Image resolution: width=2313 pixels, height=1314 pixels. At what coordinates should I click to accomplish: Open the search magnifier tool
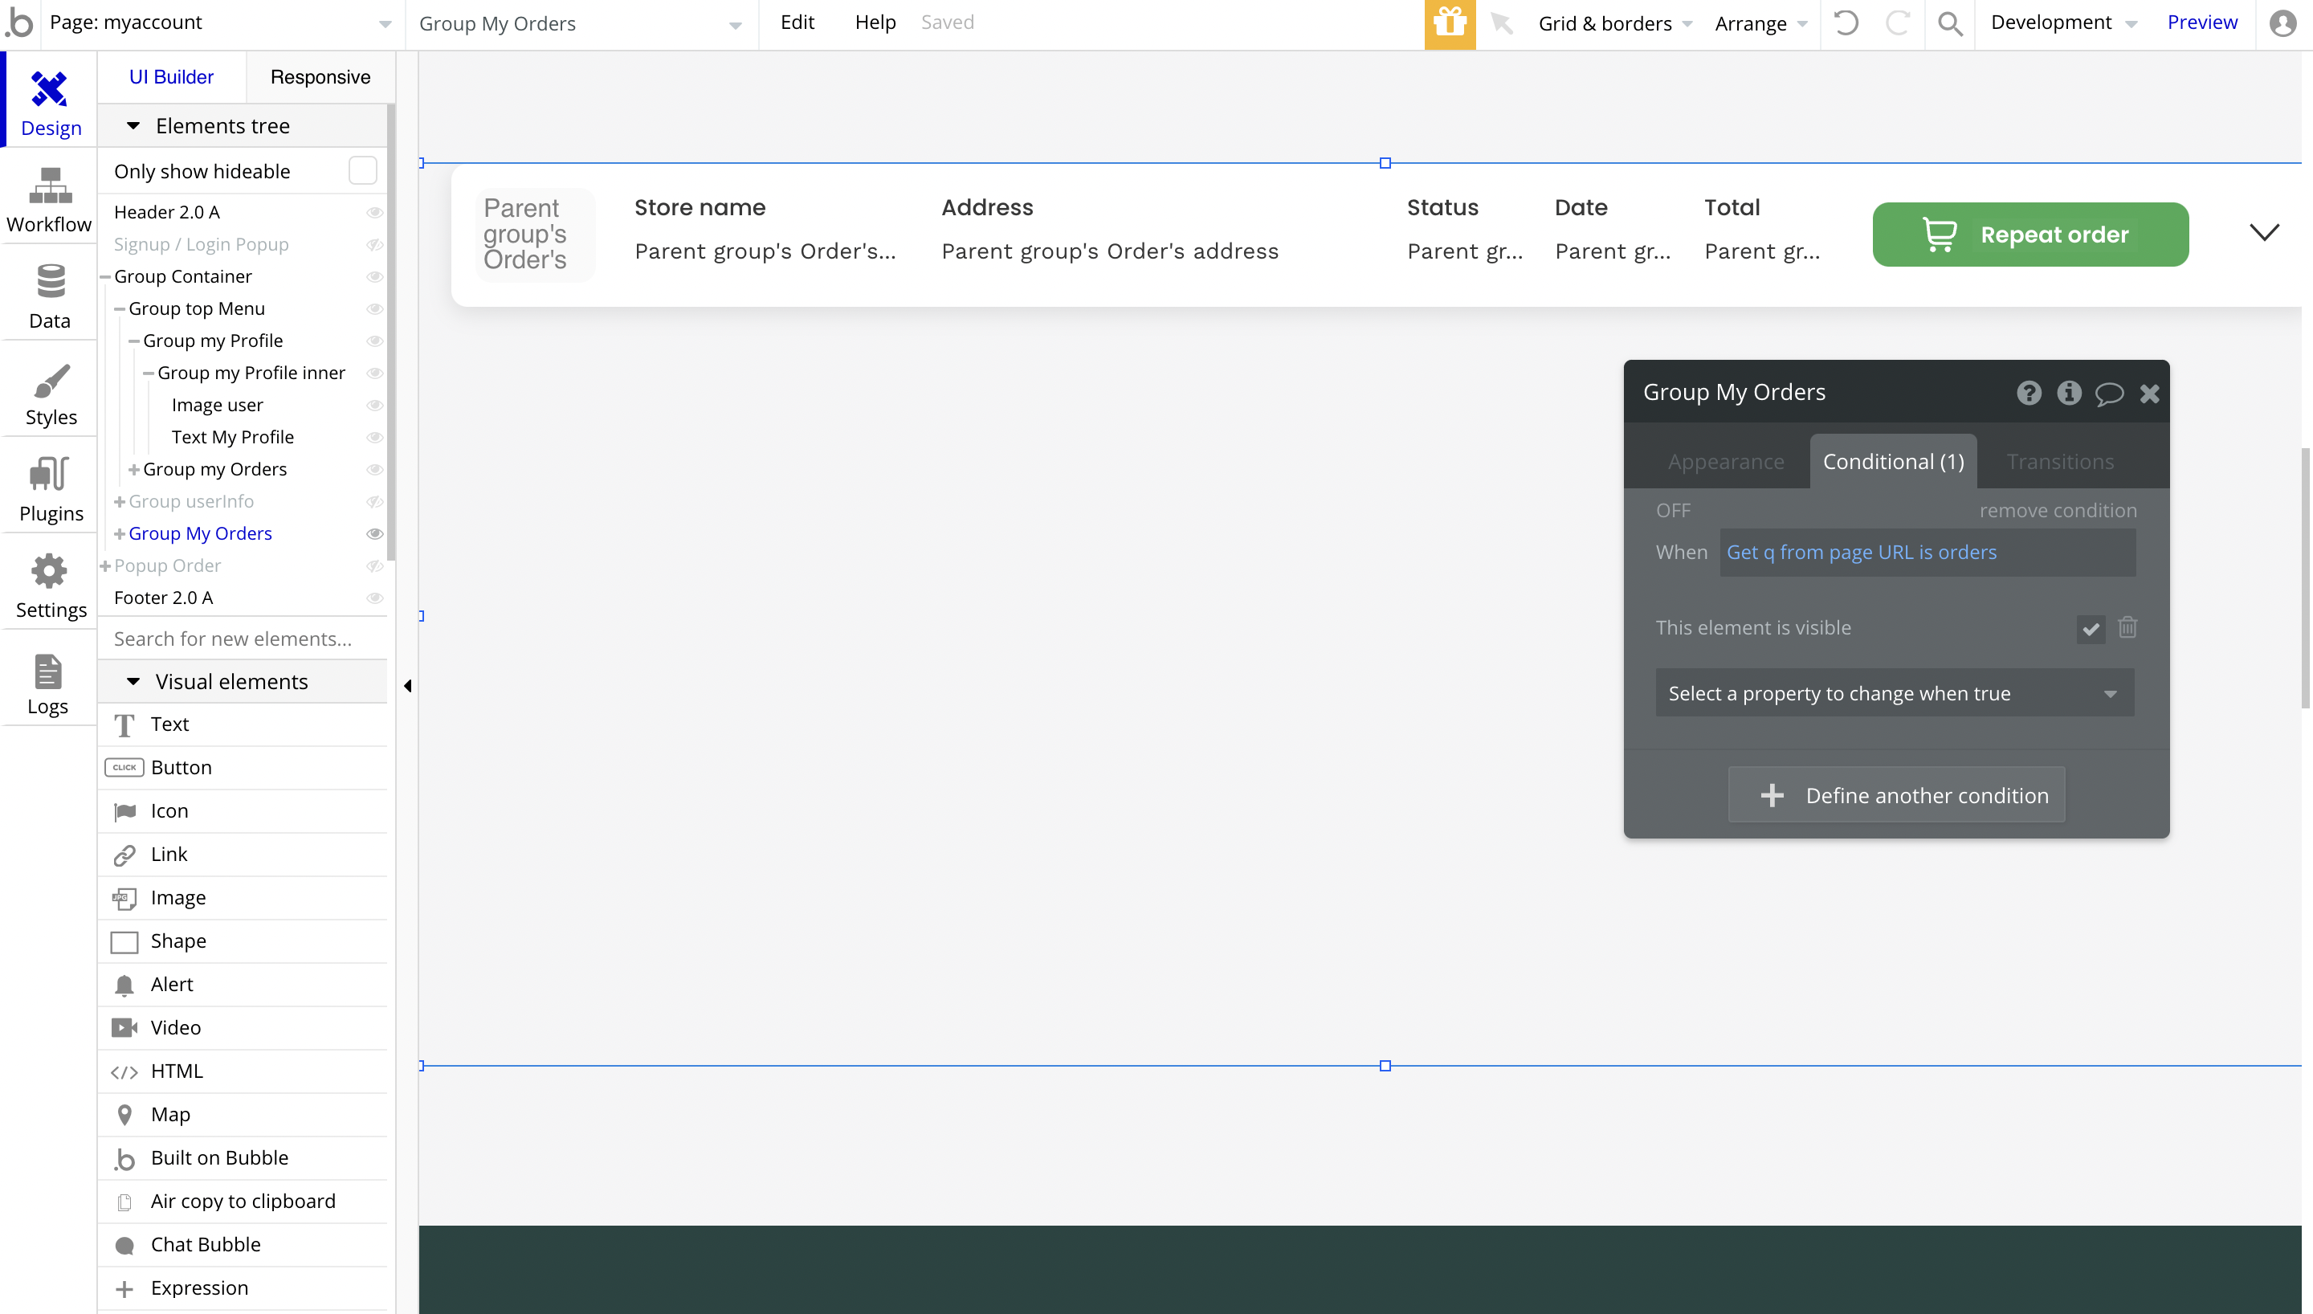coord(1949,23)
